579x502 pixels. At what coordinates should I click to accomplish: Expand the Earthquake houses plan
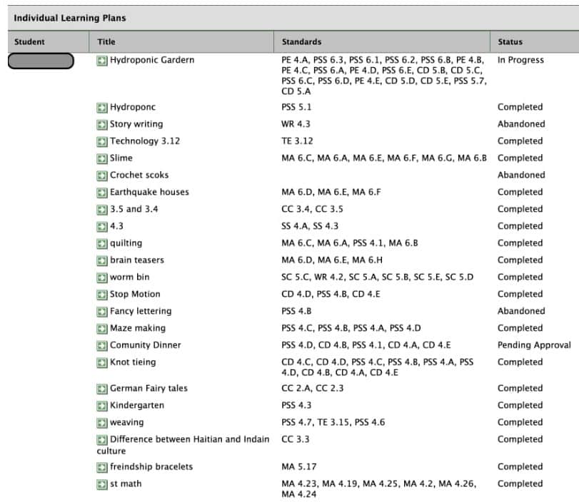click(x=102, y=193)
